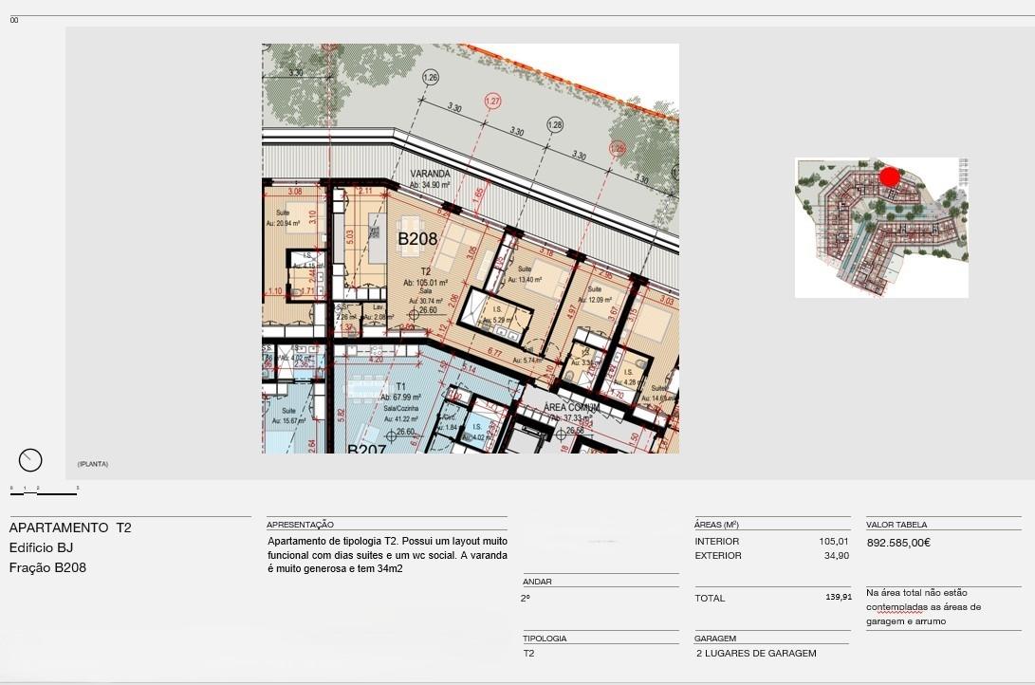Click the ÁREAS (M²) section heading
This screenshot has height=685, width=1035.
tap(716, 524)
